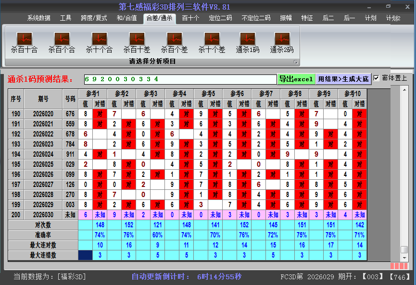416x285 pixels.
Task: Click the 导出excel button
Action: click(296, 79)
